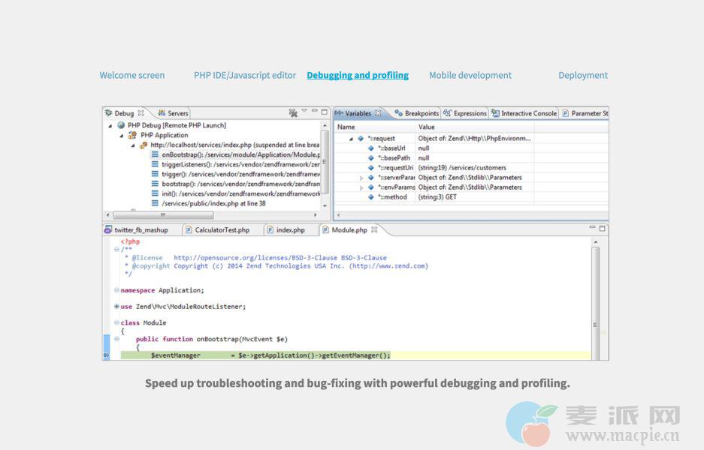Viewport: 704px width, 450px height.
Task: Expand the *::envParams variable
Action: [x=361, y=187]
